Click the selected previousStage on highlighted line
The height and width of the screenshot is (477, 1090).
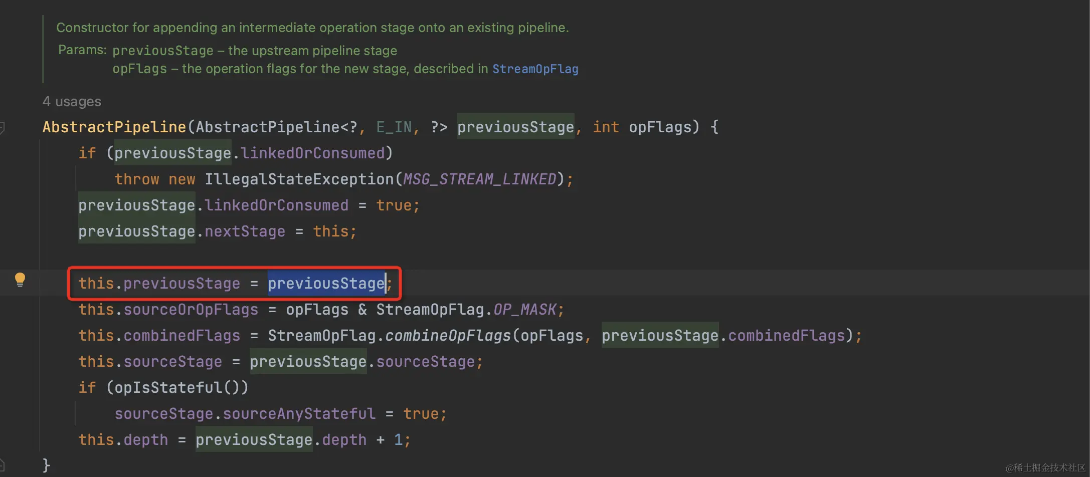click(326, 284)
